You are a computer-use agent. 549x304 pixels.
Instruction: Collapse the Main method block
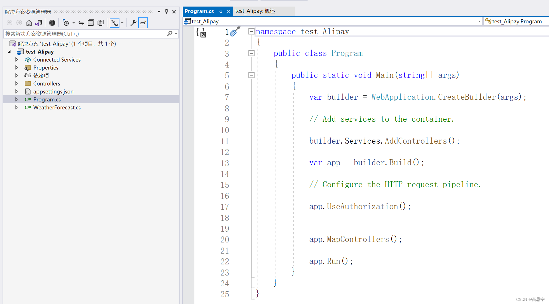pyautogui.click(x=251, y=75)
